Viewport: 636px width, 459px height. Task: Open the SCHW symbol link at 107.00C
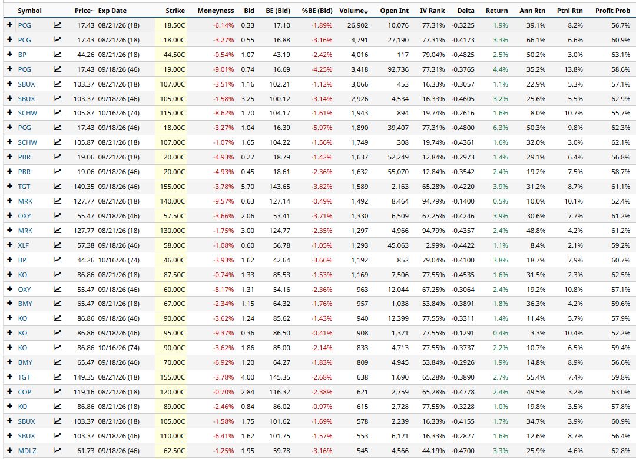click(27, 142)
